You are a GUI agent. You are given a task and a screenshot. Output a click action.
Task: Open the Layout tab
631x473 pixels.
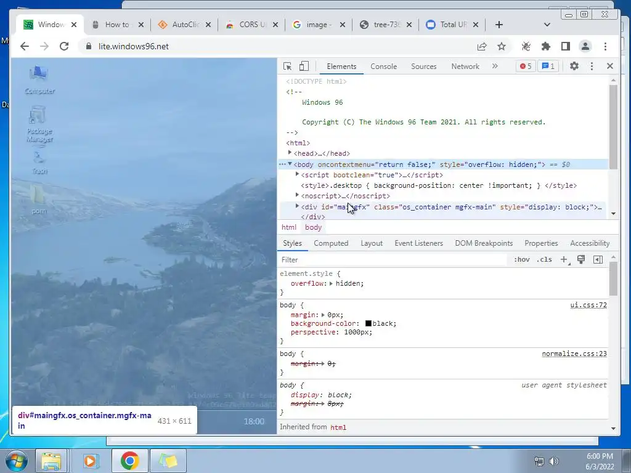point(372,243)
